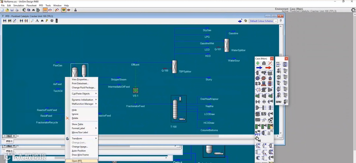Viewport: 356px width, 163px height.
Task: Activate steady state mode button in toolbar
Action: [x=45, y=10]
